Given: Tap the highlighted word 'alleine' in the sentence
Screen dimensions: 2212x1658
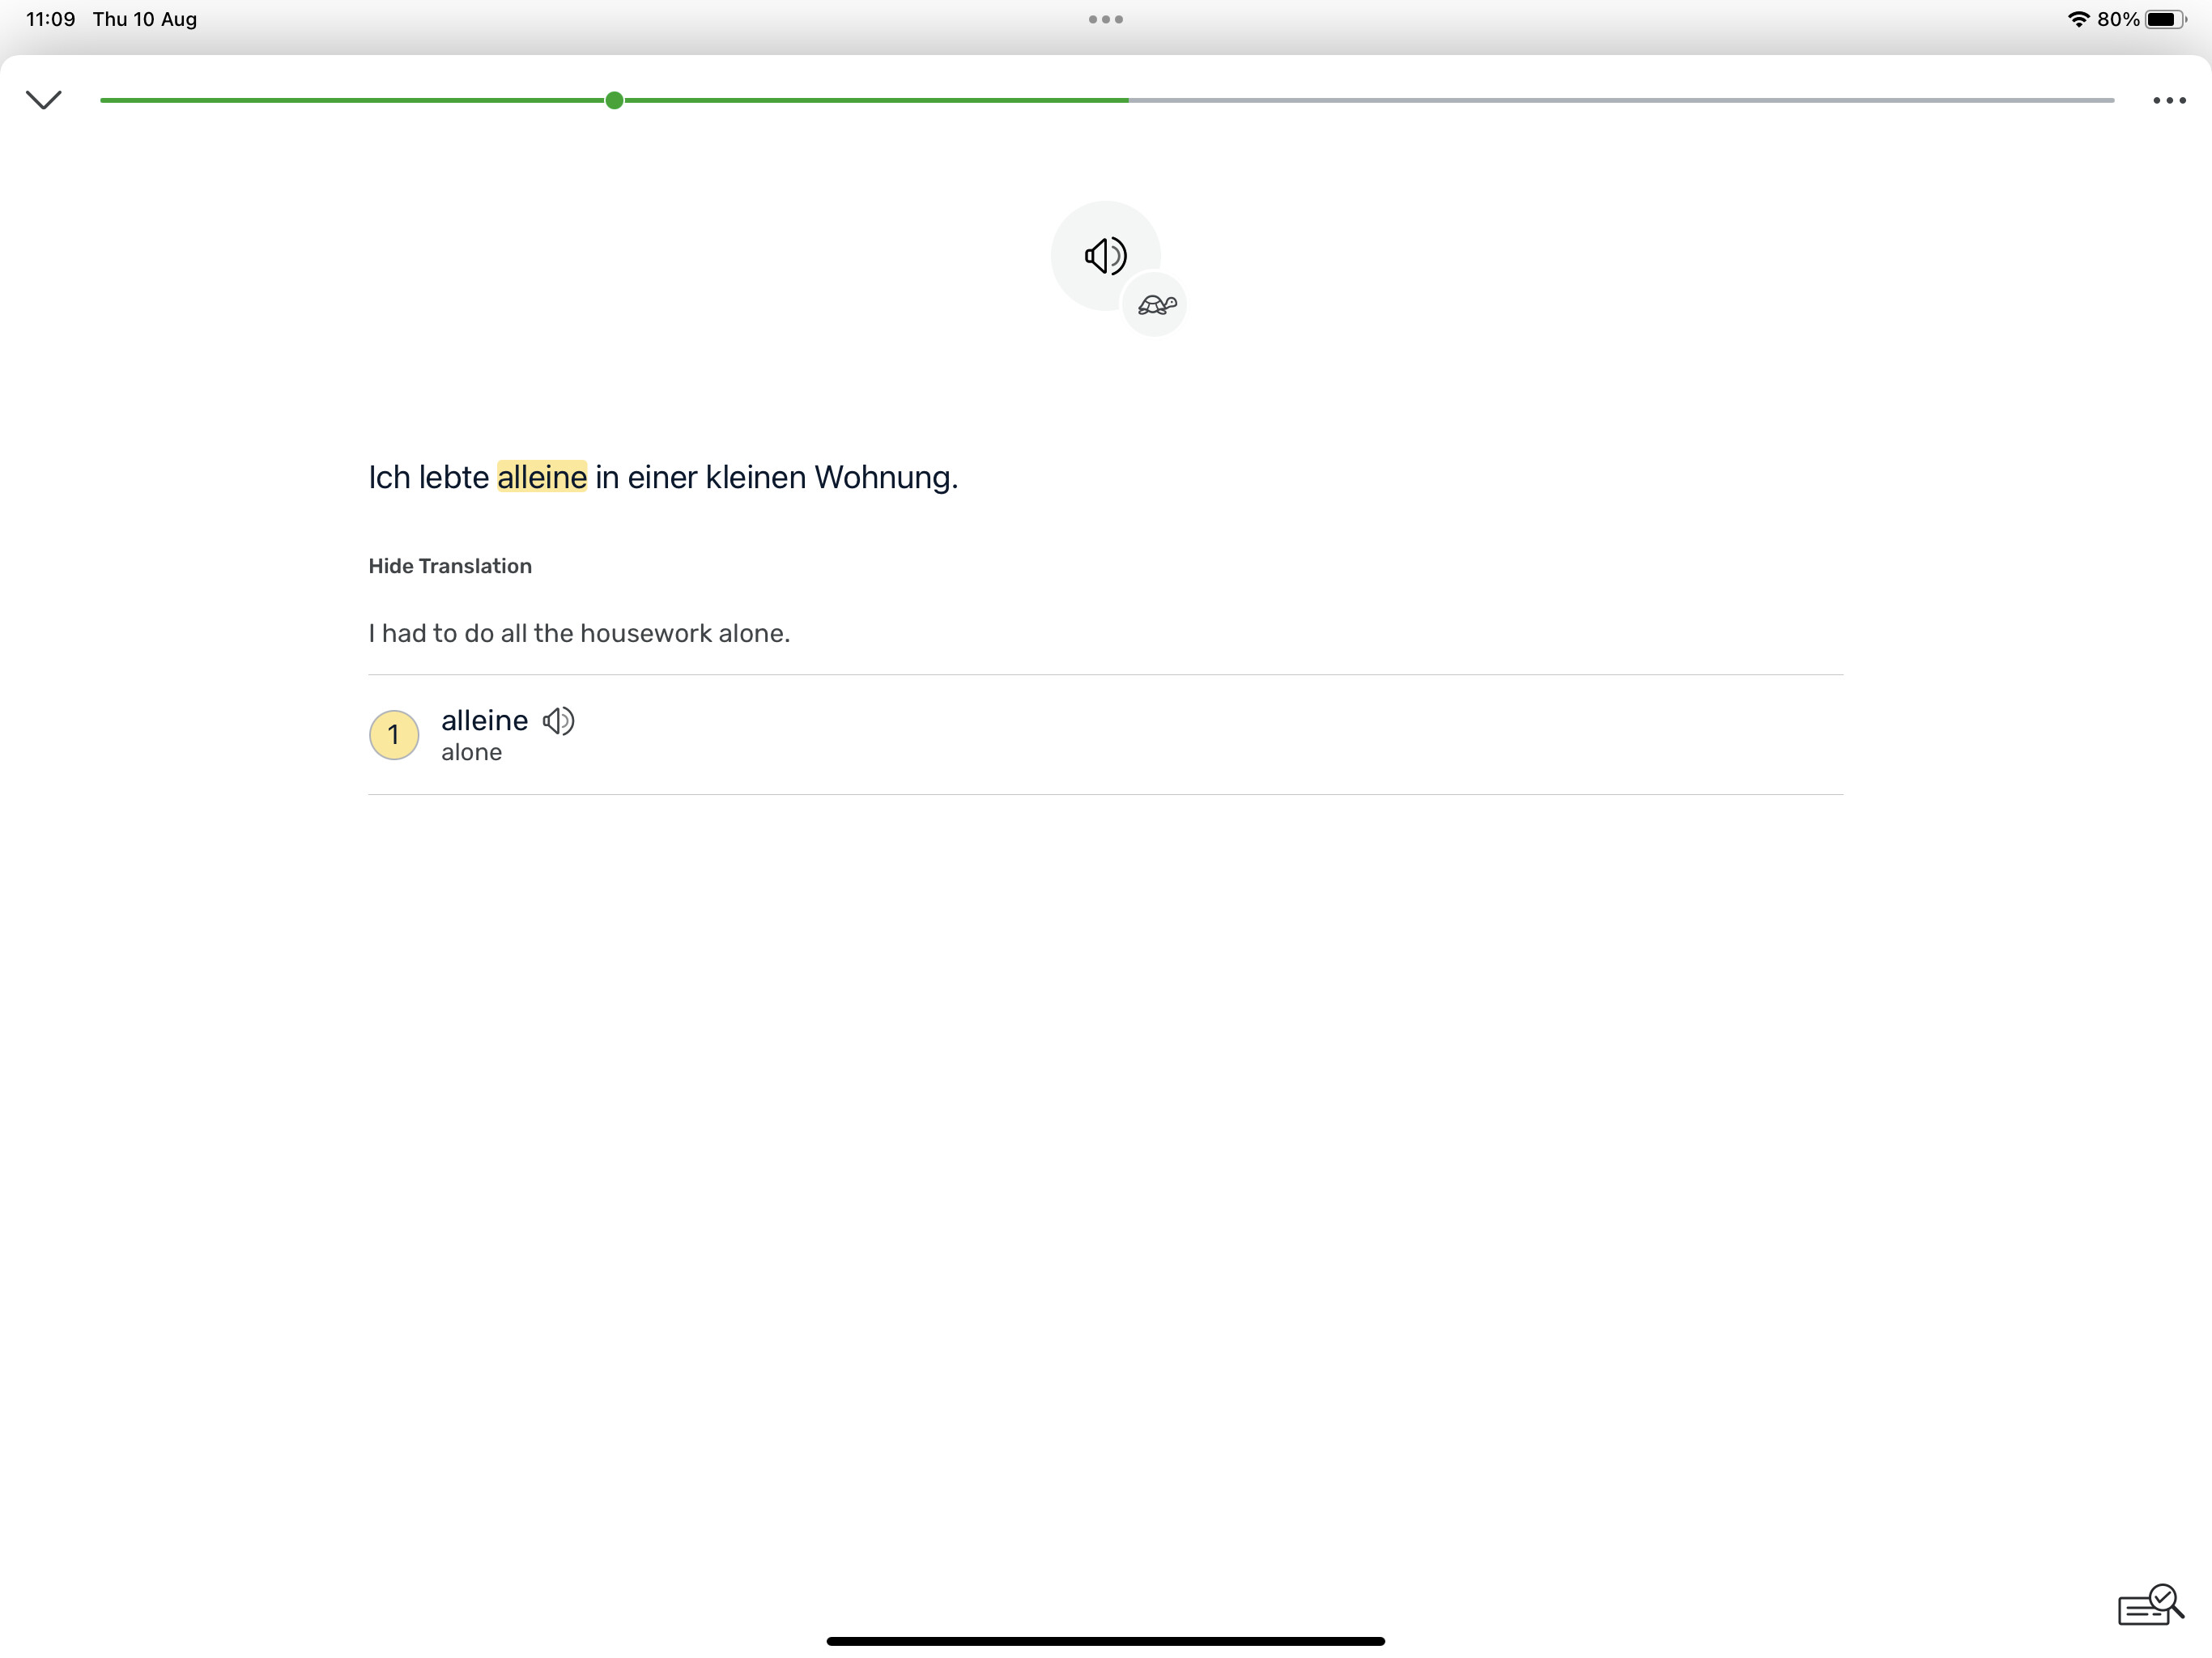Looking at the screenshot, I should click(541, 477).
